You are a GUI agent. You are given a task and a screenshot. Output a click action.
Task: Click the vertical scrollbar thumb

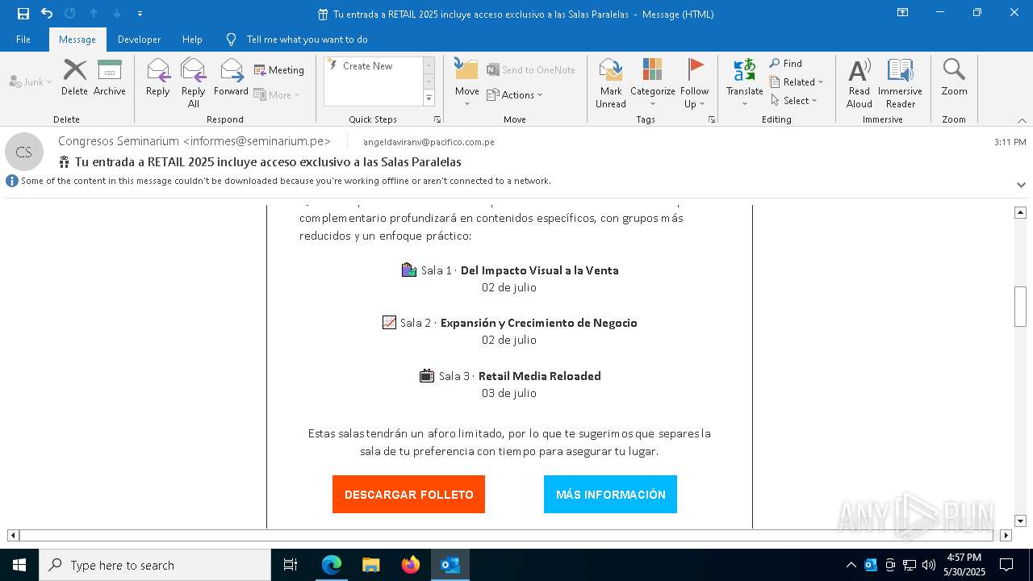coord(1020,307)
